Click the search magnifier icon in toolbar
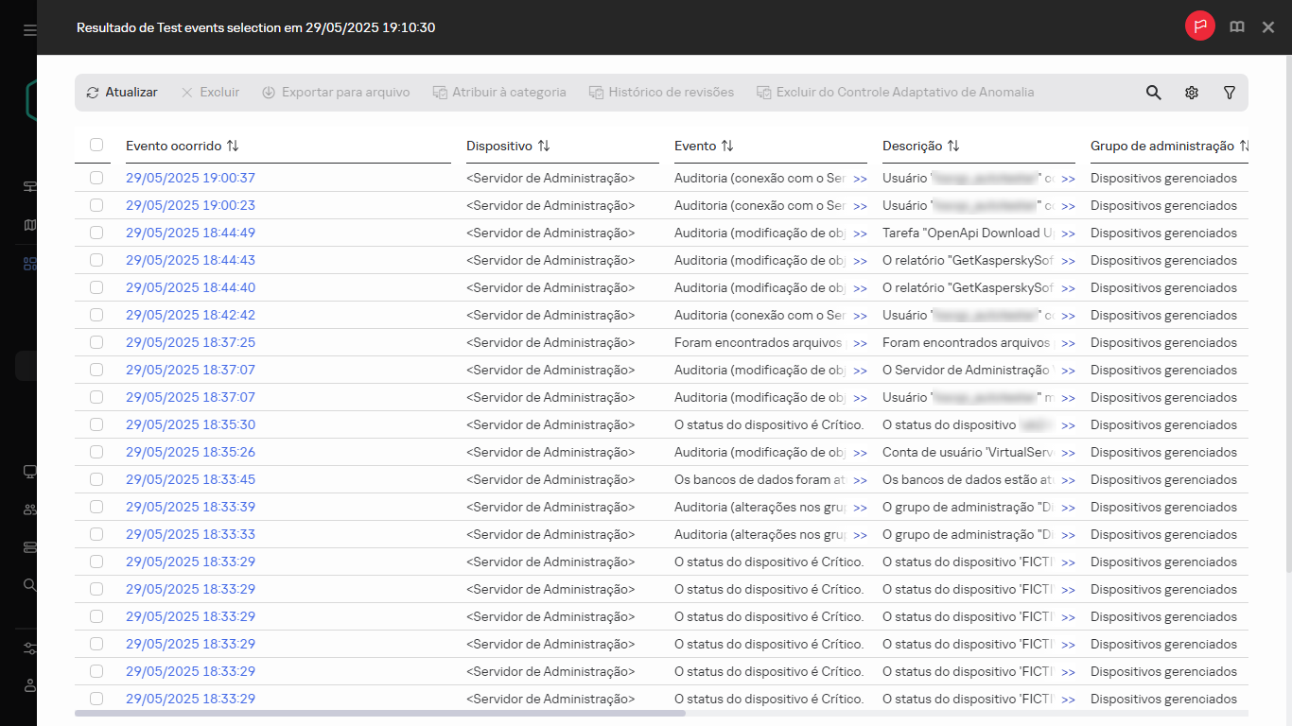The height and width of the screenshot is (726, 1292). point(1153,93)
